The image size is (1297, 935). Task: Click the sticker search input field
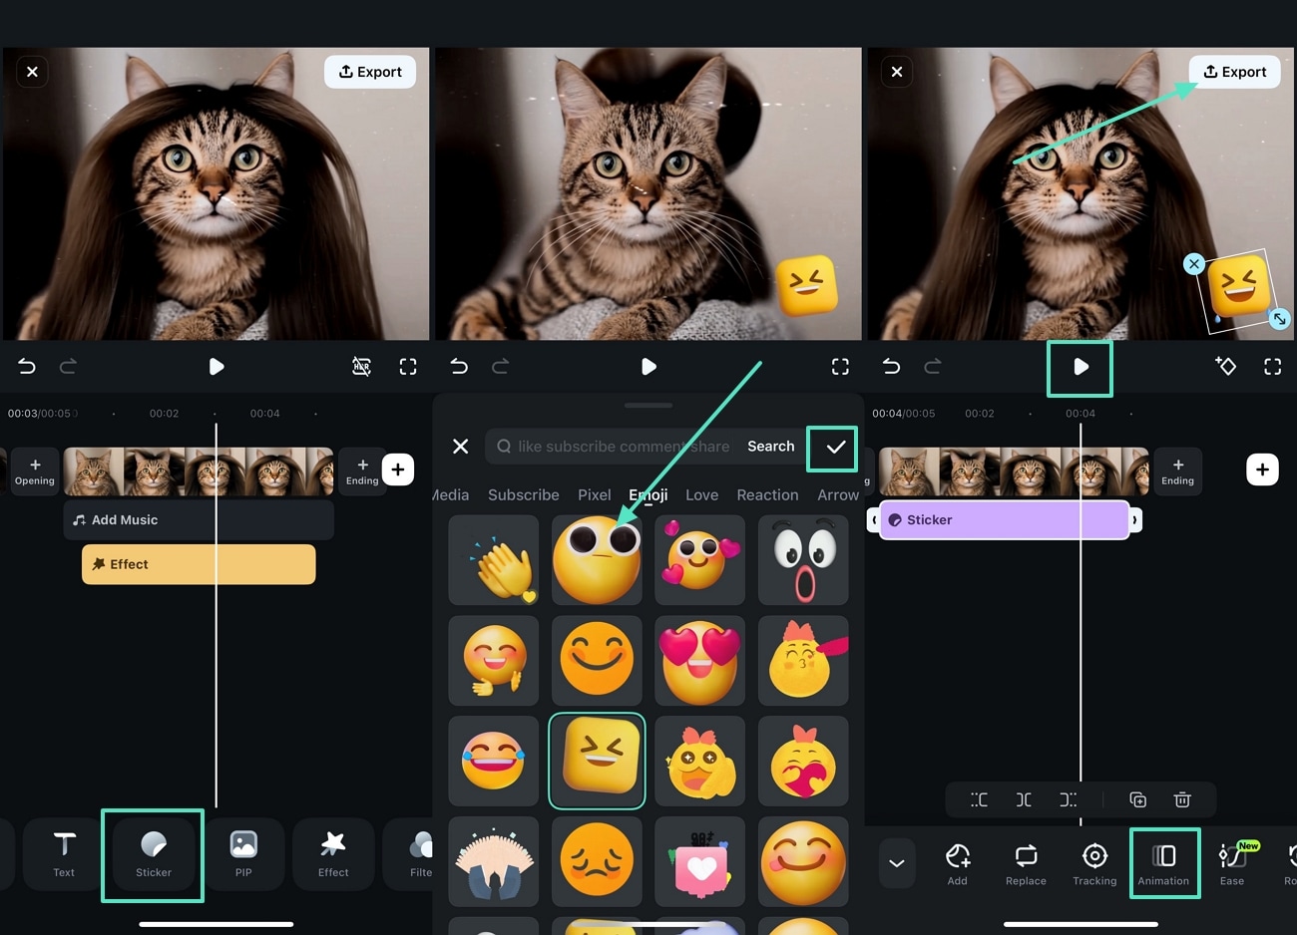613,447
